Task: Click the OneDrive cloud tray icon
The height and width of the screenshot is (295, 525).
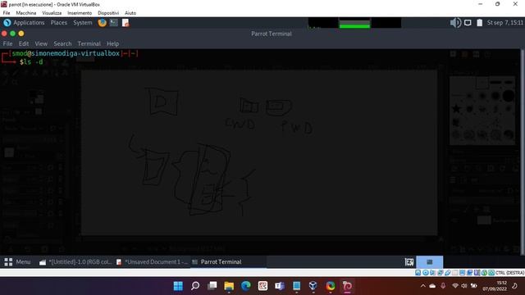Action: (432, 286)
